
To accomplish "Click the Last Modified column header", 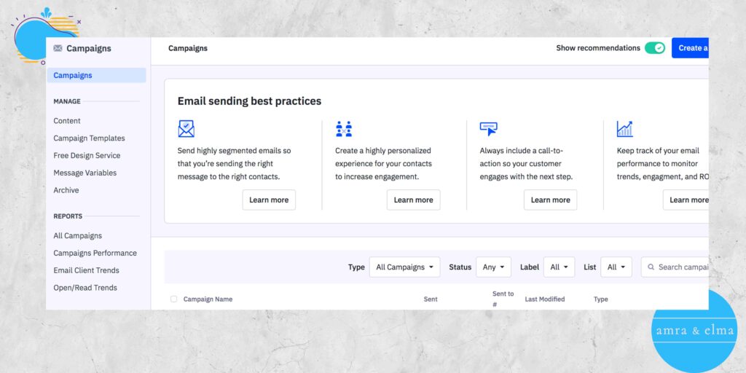I will (545, 299).
